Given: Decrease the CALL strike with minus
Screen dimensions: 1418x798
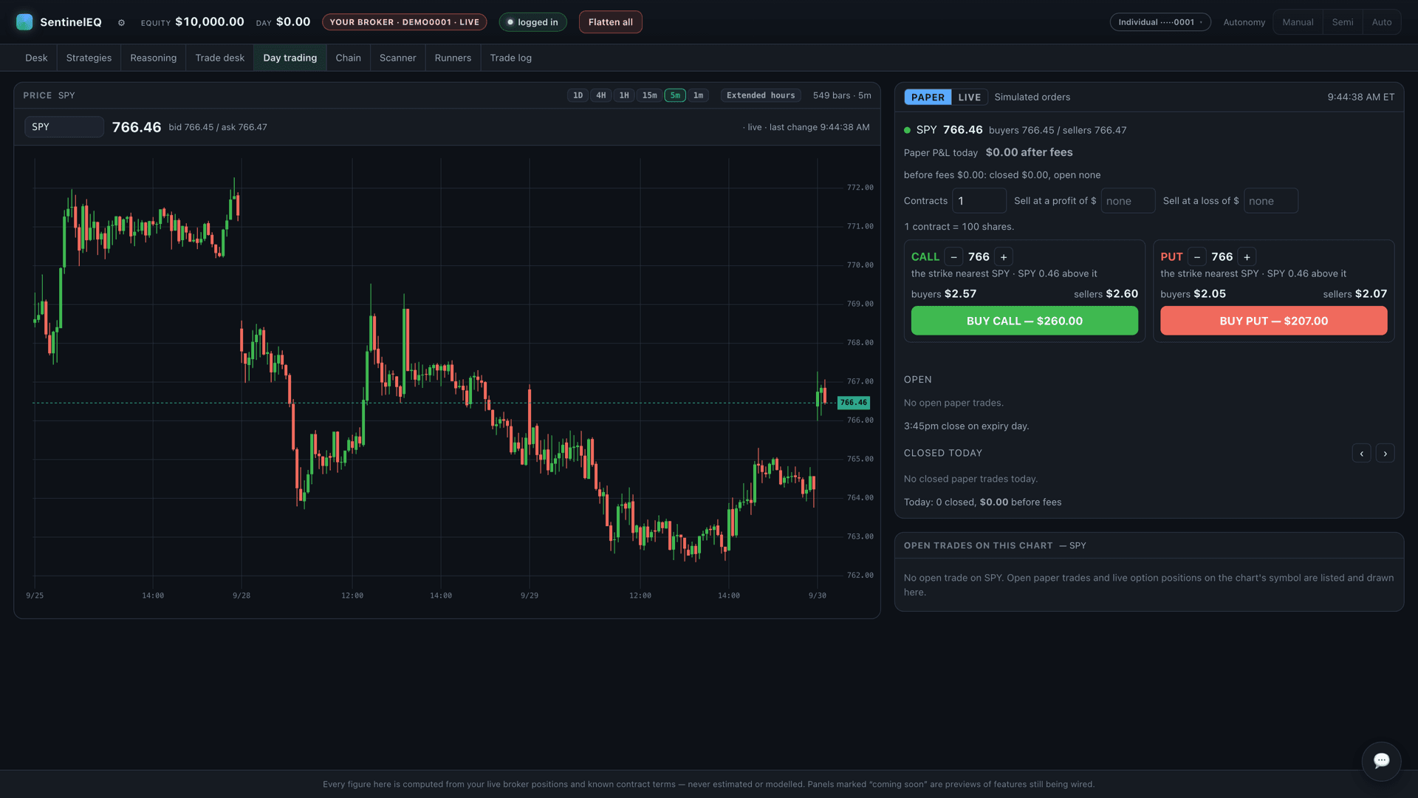Looking at the screenshot, I should (953, 257).
